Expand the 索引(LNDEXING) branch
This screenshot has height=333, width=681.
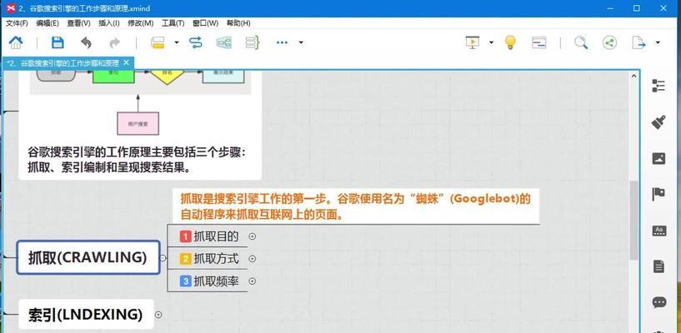[158, 315]
